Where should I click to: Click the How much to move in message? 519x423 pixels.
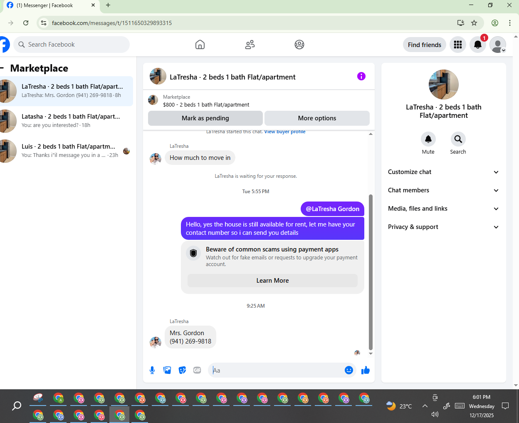coord(200,158)
